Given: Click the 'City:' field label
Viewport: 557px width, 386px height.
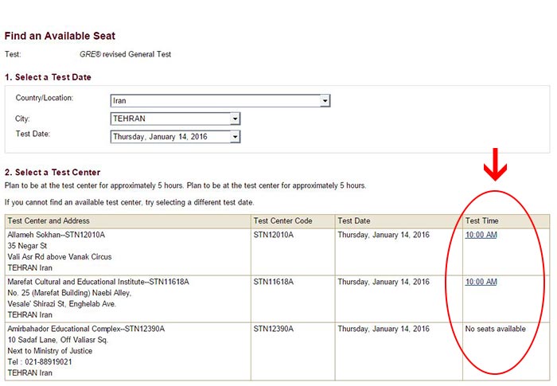Looking at the screenshot, I should tap(22, 119).
